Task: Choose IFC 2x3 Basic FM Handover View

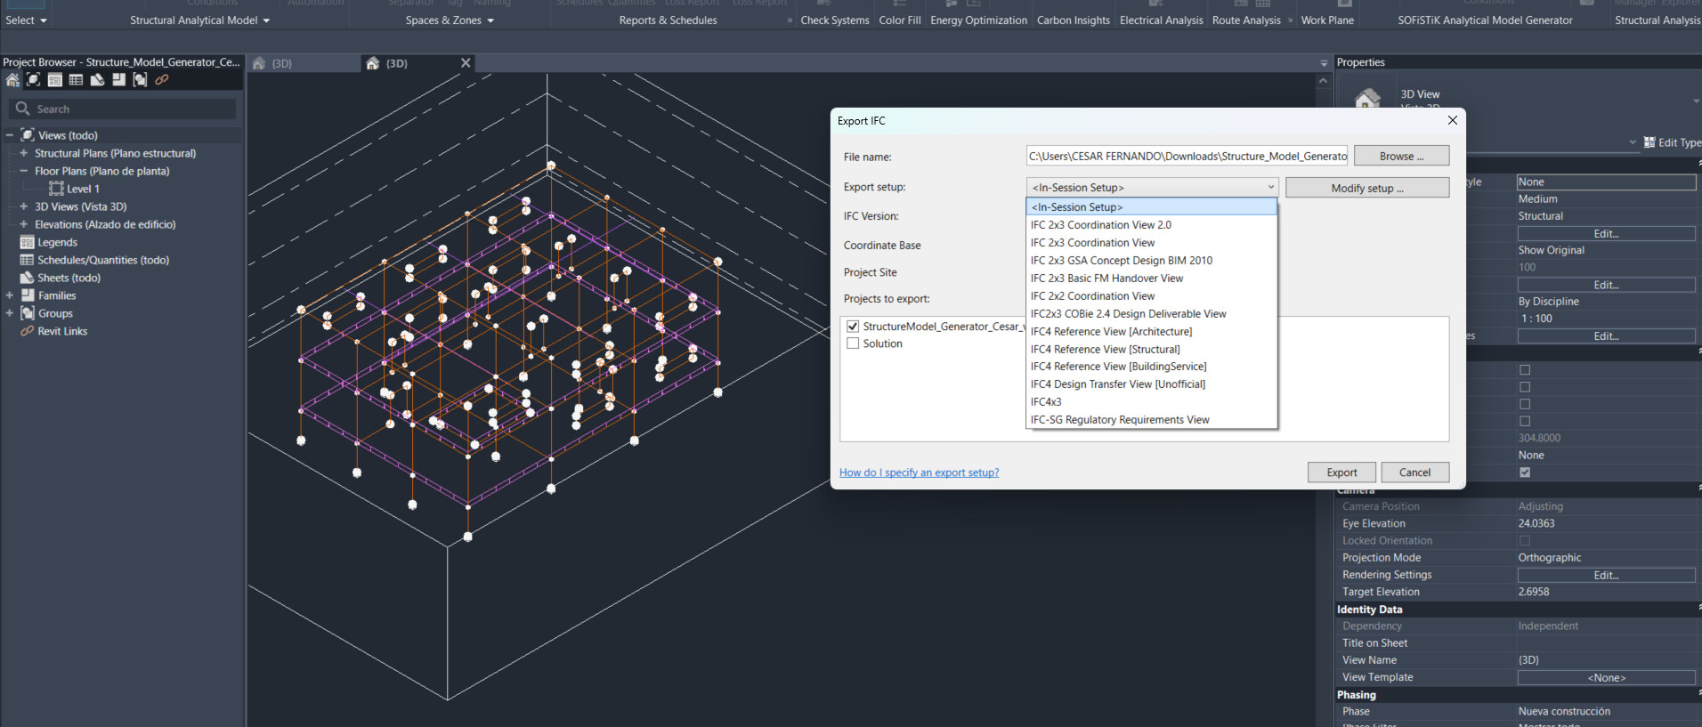Action: (1152, 279)
